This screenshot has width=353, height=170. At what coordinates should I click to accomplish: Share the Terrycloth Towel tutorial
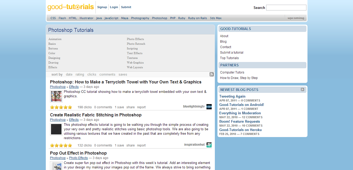[x=131, y=107]
